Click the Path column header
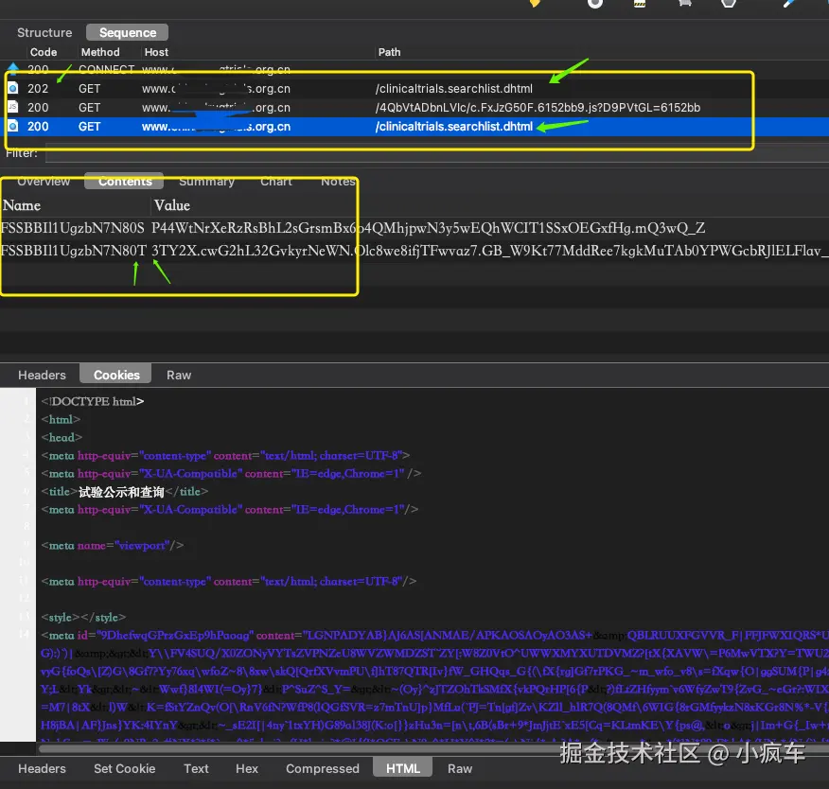This screenshot has width=829, height=789. click(389, 52)
